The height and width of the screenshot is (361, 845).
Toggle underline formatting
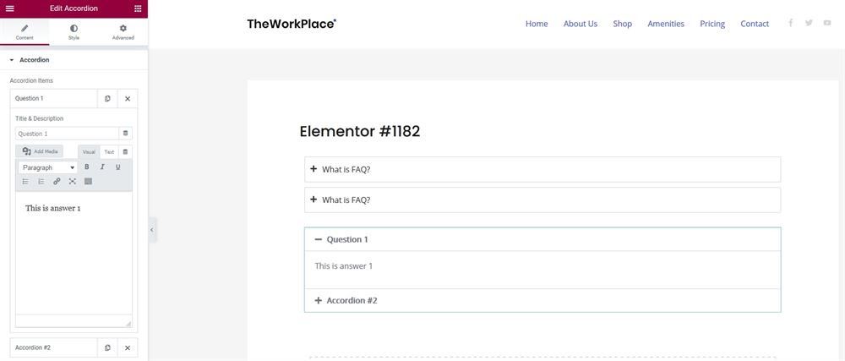[117, 167]
